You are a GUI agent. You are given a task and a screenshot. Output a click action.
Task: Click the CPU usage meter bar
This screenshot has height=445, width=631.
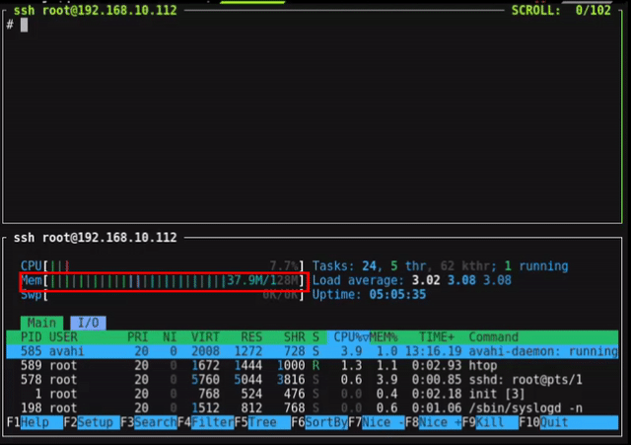(x=164, y=266)
